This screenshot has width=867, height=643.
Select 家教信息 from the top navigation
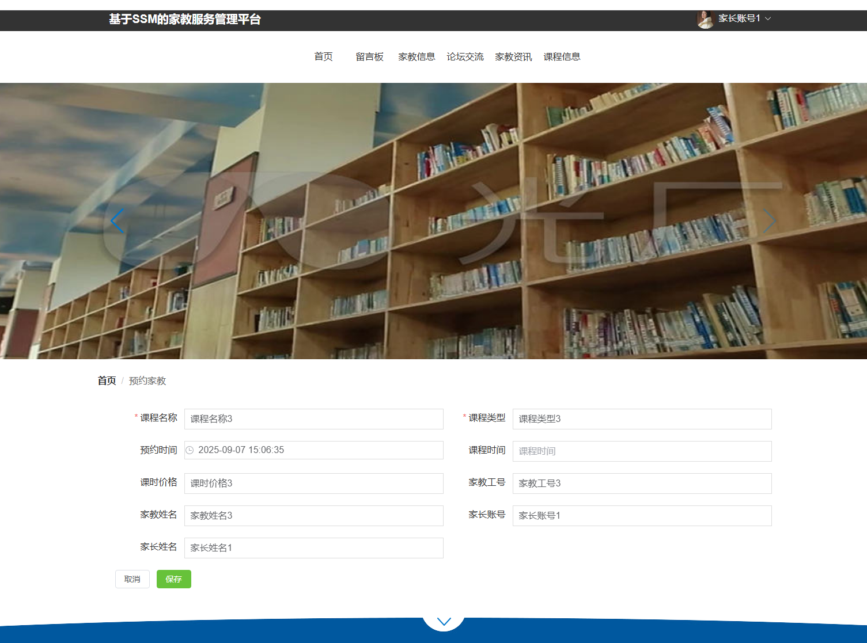tap(417, 56)
